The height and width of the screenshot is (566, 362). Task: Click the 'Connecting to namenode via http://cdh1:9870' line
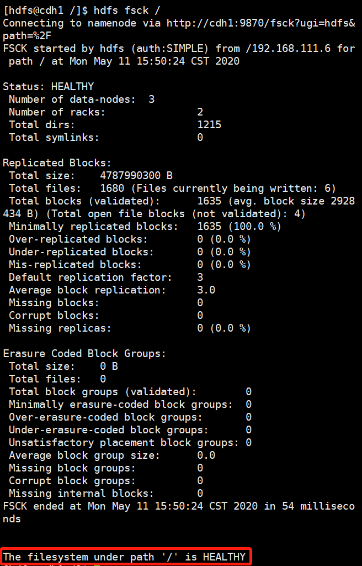click(x=178, y=23)
